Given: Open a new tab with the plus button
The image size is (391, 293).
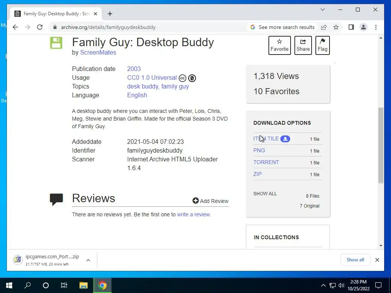Looking at the screenshot, I should [x=110, y=14].
